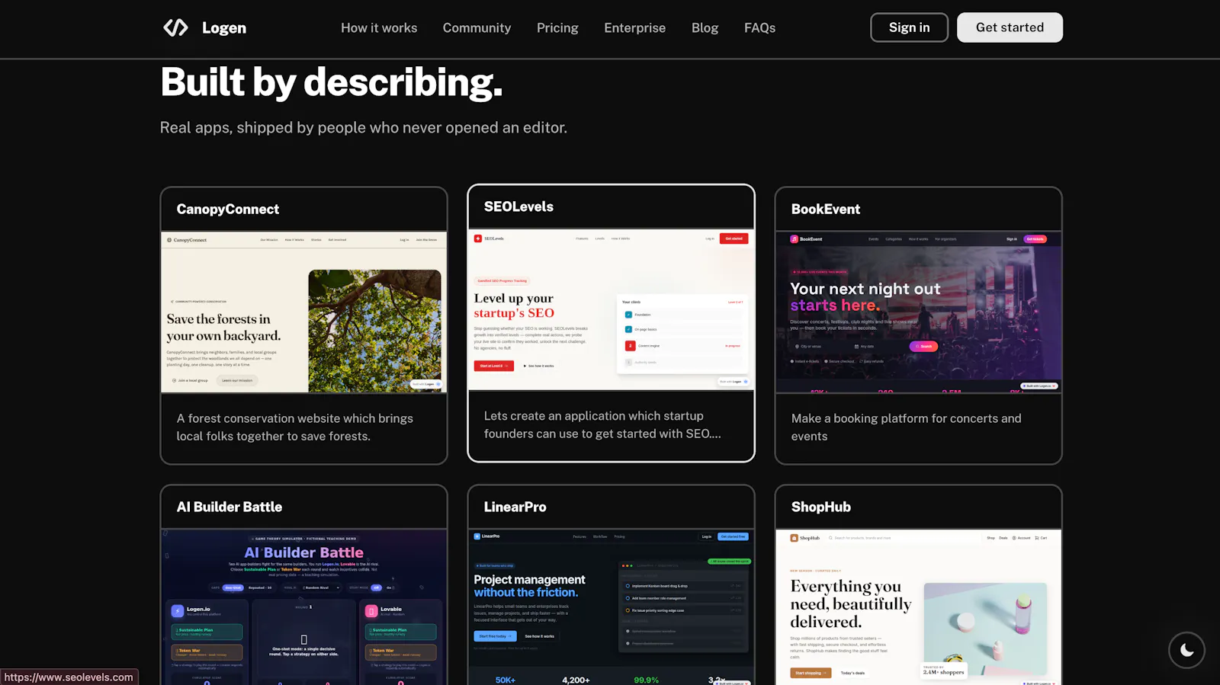Click the LinearPro card title
1220x685 pixels.
click(515, 507)
